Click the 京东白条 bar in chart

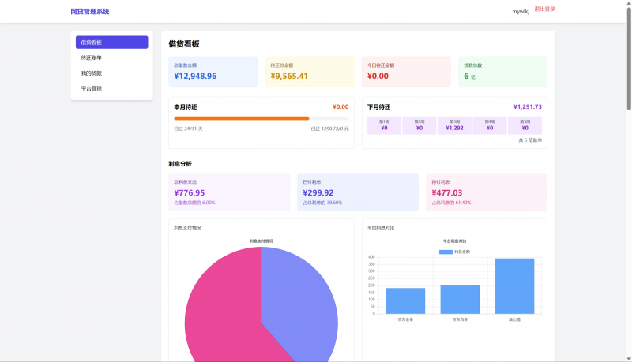pyautogui.click(x=460, y=300)
